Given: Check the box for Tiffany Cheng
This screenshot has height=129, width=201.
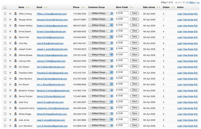Looking at the screenshot, I should [5, 13].
